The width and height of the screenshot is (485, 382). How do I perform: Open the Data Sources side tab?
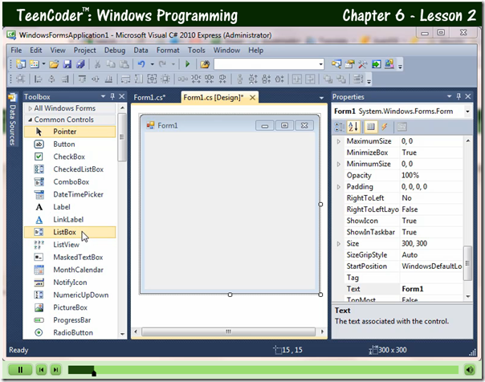(12, 120)
